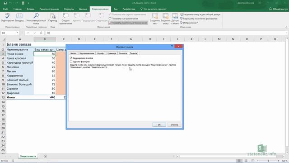
Task: Select row 13 header
Action: 3,97
